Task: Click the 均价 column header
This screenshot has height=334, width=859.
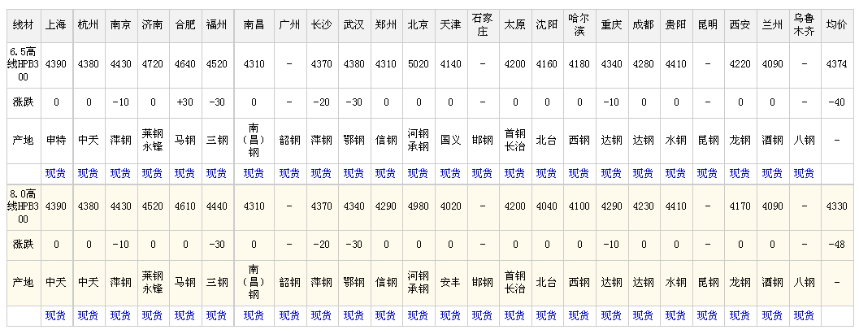Action: point(836,24)
